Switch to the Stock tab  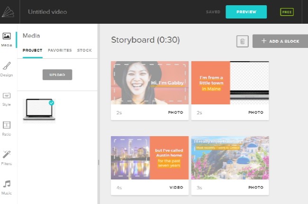pos(84,50)
